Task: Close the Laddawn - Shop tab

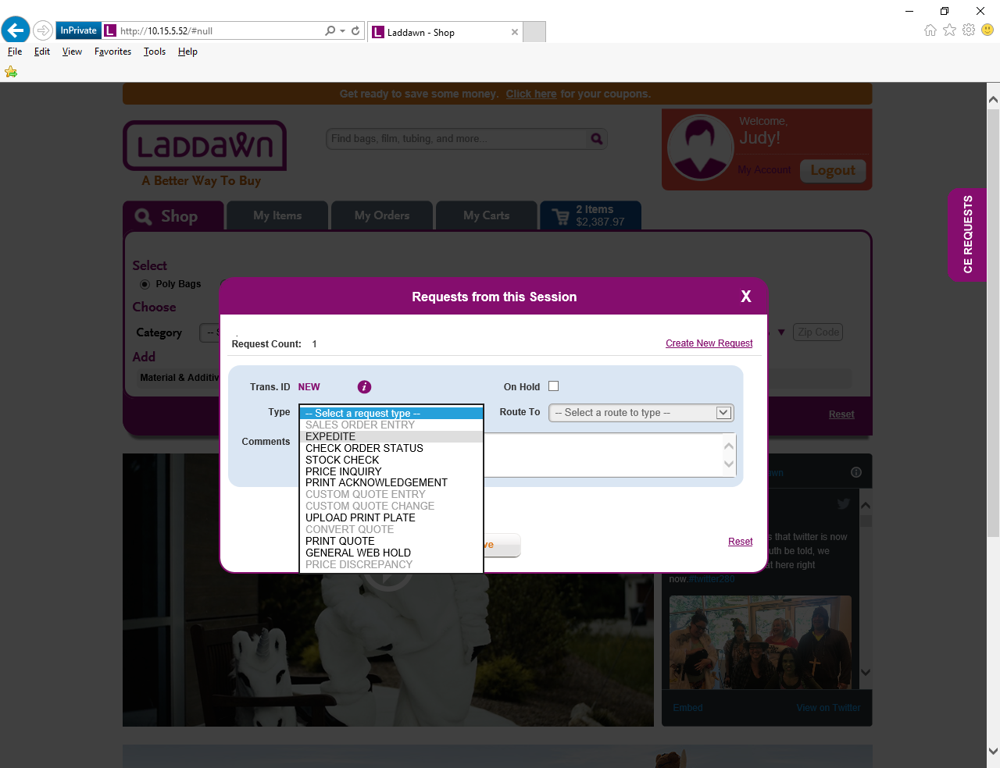Action: [515, 32]
